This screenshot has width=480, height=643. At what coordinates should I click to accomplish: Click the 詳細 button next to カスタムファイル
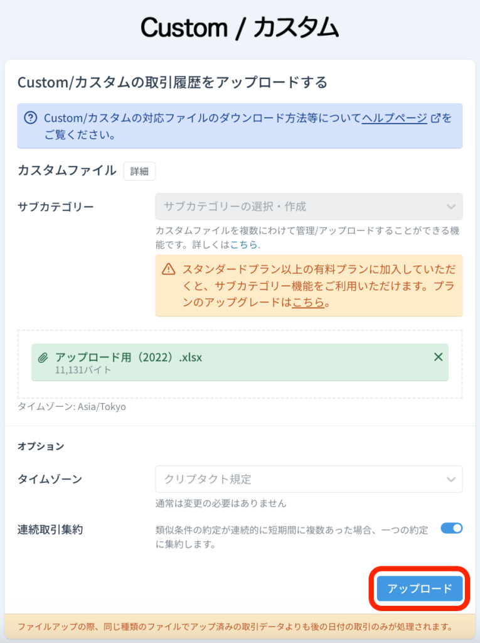point(139,171)
